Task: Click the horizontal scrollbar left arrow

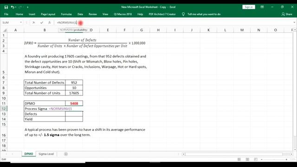Action: click(183, 154)
